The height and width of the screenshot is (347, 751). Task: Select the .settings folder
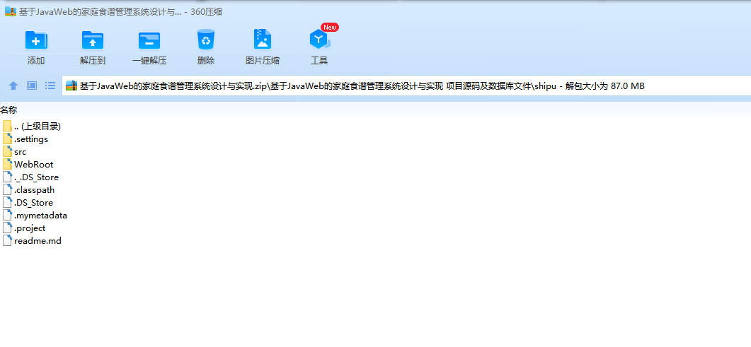tap(25, 139)
